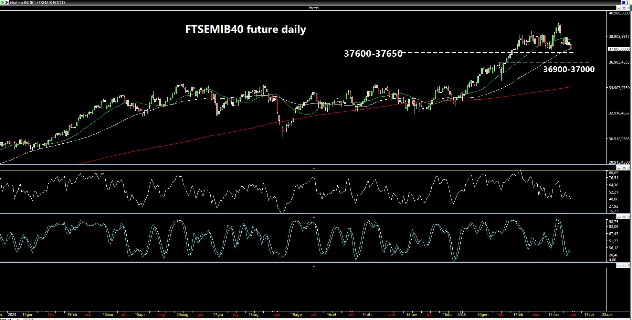
Task: Click the 14apr date axis label
Action: pyautogui.click(x=589, y=315)
